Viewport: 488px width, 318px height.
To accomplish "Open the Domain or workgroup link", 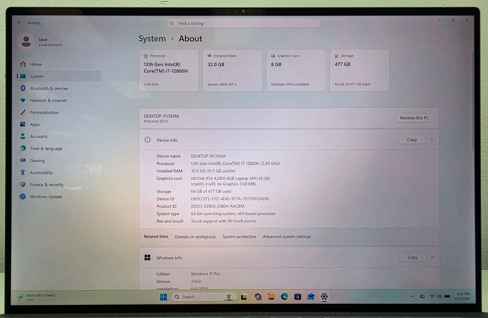I will tap(195, 237).
